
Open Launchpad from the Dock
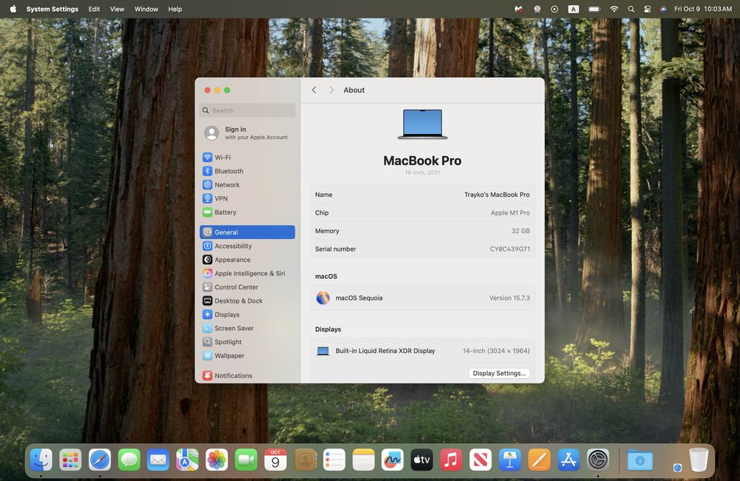click(x=70, y=460)
